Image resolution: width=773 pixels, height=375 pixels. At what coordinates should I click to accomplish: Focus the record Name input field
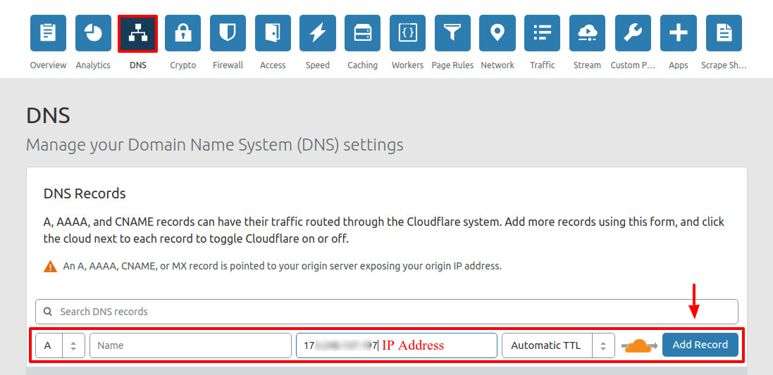click(190, 345)
